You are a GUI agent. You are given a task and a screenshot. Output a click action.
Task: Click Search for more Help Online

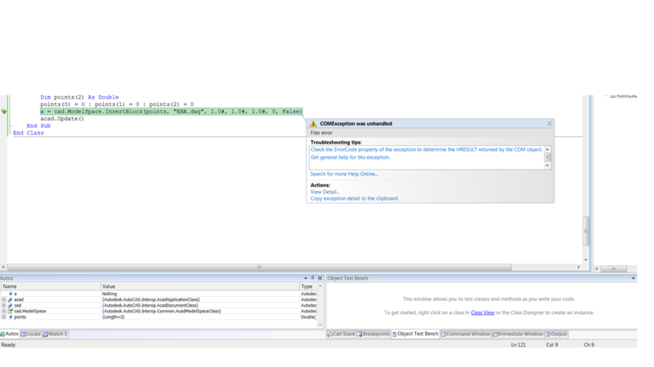click(x=344, y=174)
